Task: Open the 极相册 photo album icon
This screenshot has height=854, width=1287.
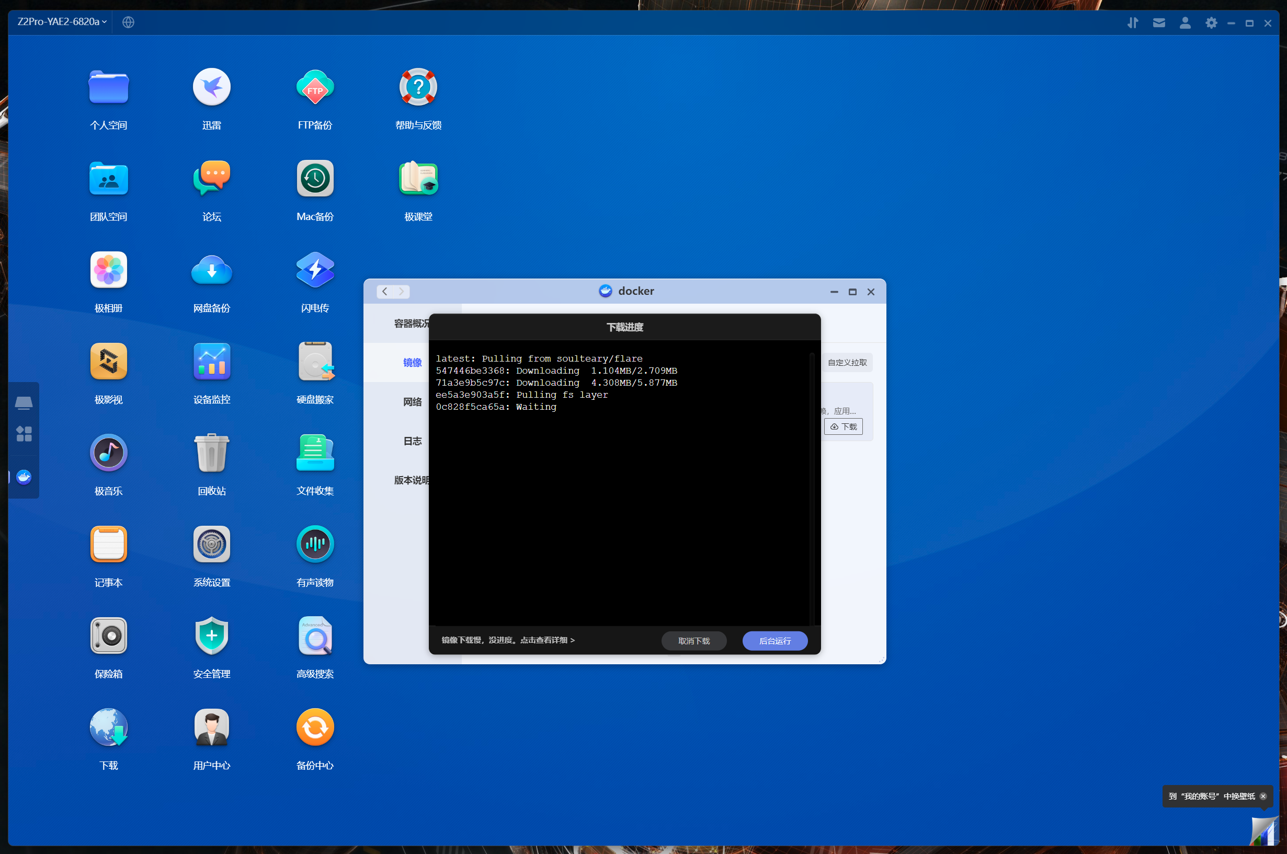Action: pos(108,271)
